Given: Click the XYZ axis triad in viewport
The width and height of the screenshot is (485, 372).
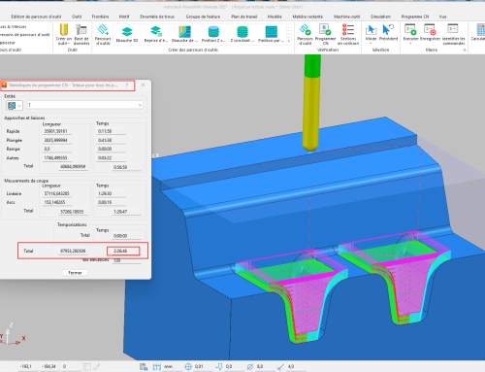Looking at the screenshot, I should click(12, 334).
